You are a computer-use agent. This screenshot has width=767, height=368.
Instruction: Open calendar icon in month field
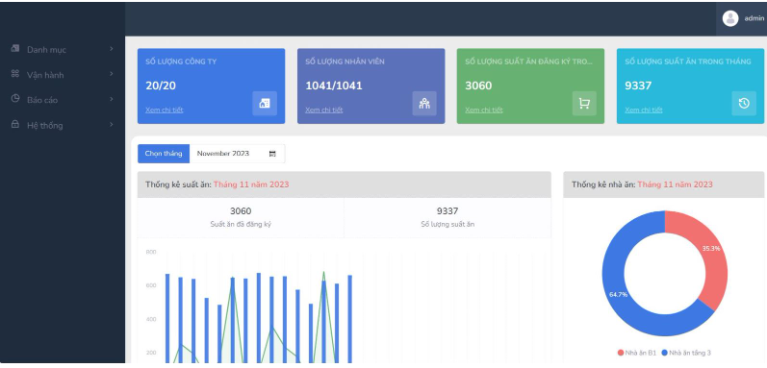pos(272,154)
